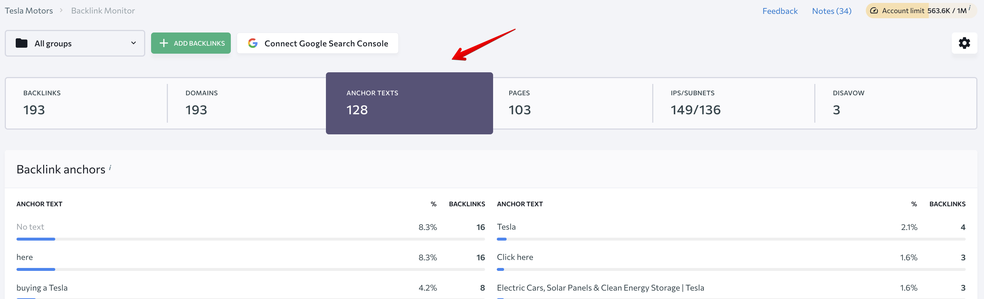Click the Account limit gauge icon
984x299 pixels.
pos(874,11)
